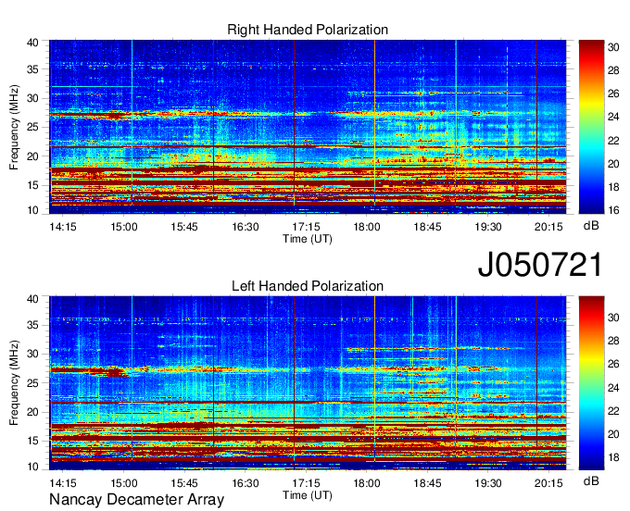
Task: Click the 15:45 tick of Right Handed plot
Action: [184, 227]
